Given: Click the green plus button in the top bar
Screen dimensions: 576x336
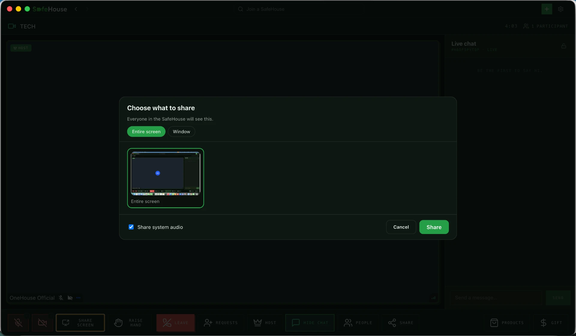Looking at the screenshot, I should point(547,9).
